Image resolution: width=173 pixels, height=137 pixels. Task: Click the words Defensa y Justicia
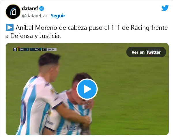pos(35,36)
